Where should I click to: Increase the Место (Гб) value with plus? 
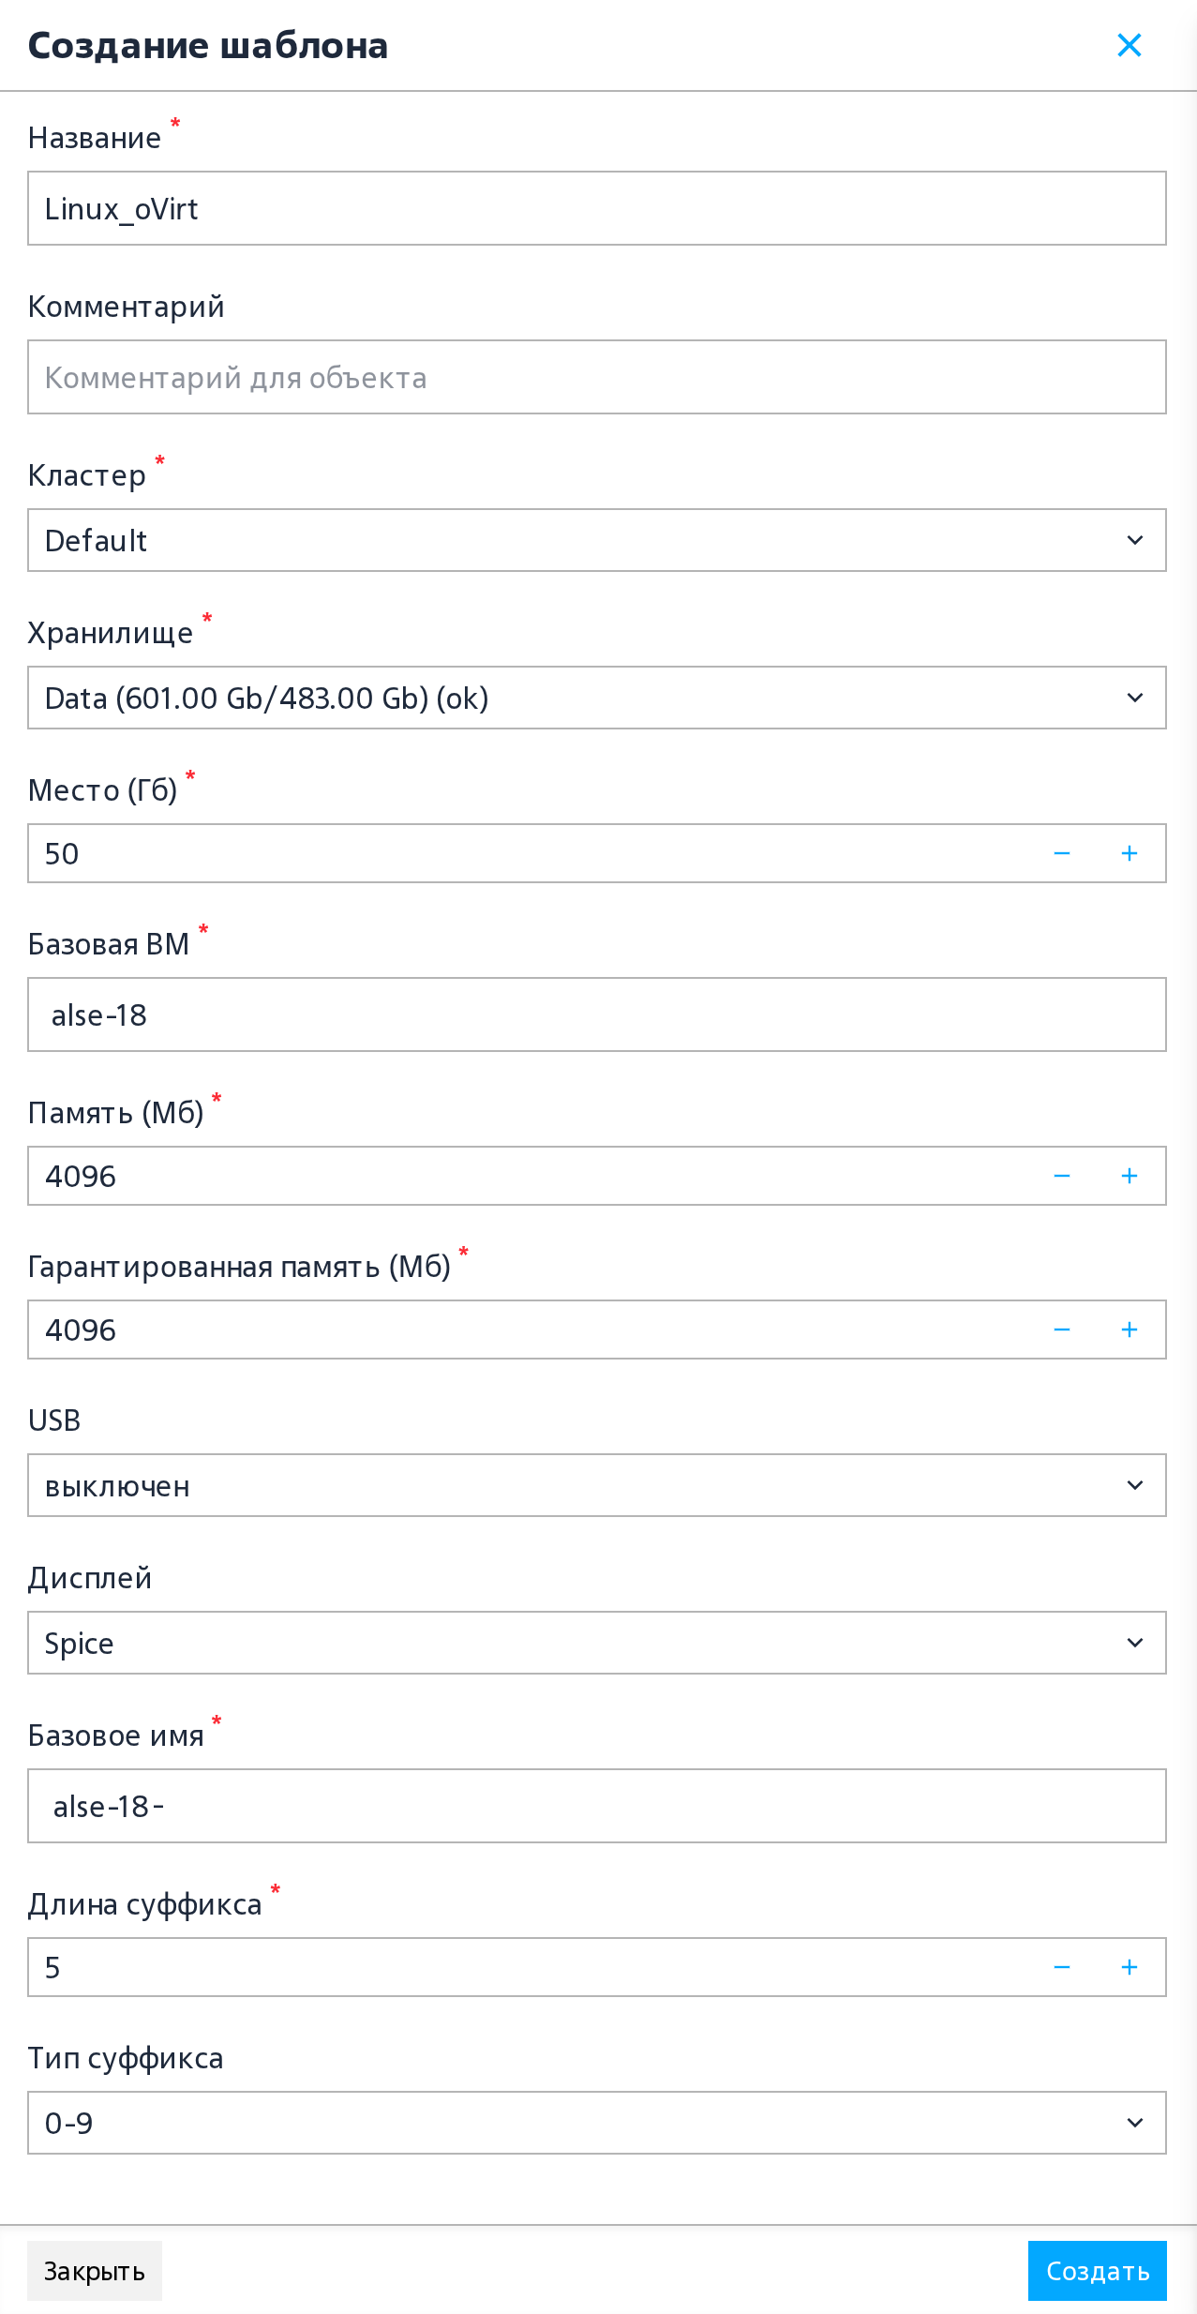pos(1130,853)
